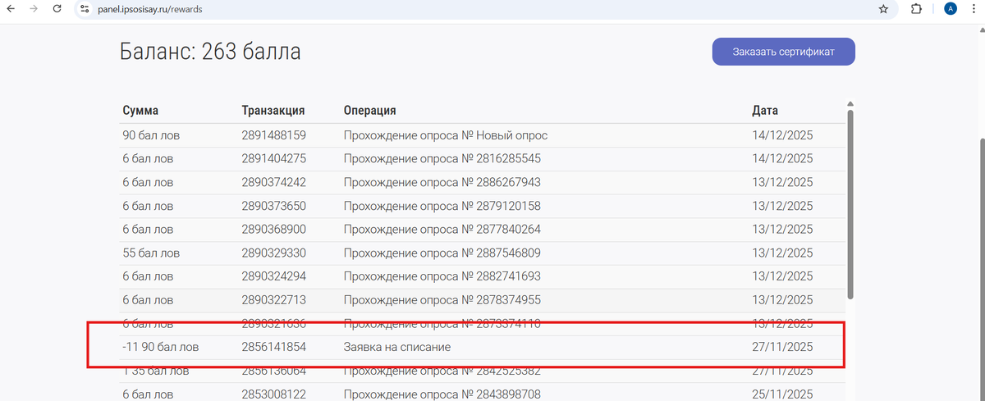Click Прохождение опроса № 2886267943
This screenshot has height=401, width=985.
click(x=442, y=182)
